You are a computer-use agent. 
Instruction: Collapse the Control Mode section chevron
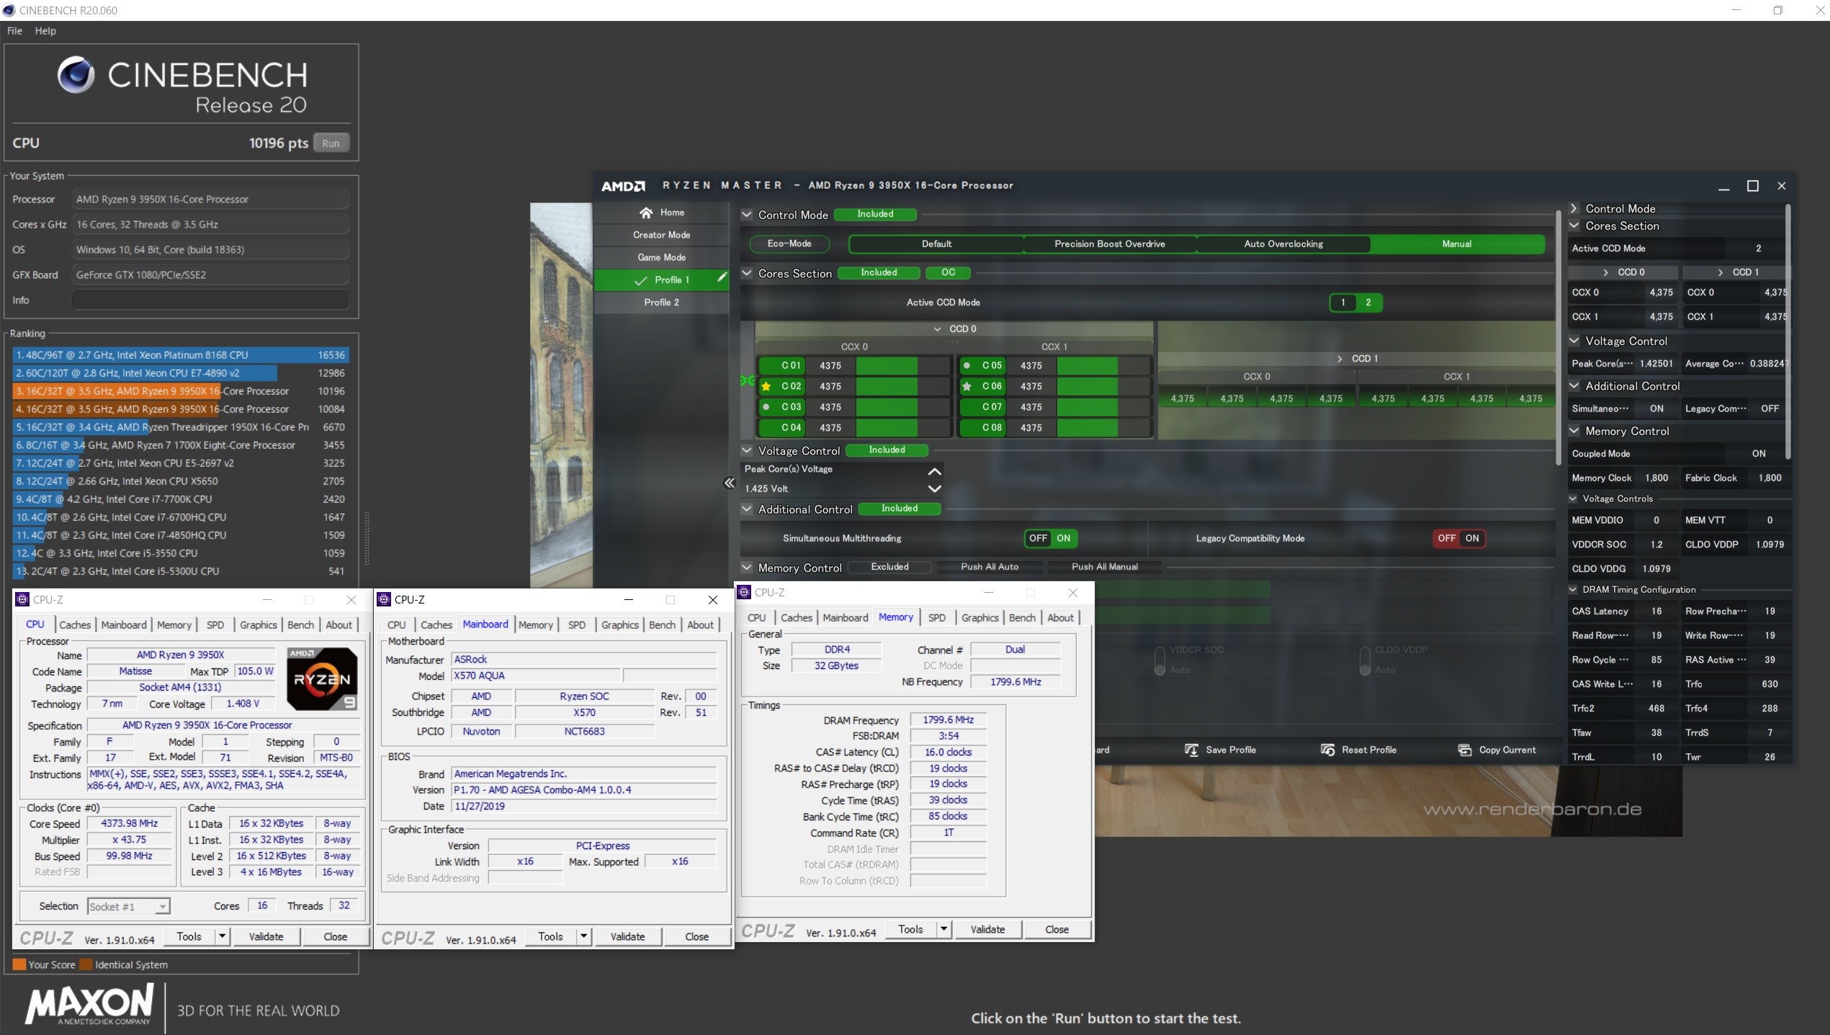click(747, 215)
